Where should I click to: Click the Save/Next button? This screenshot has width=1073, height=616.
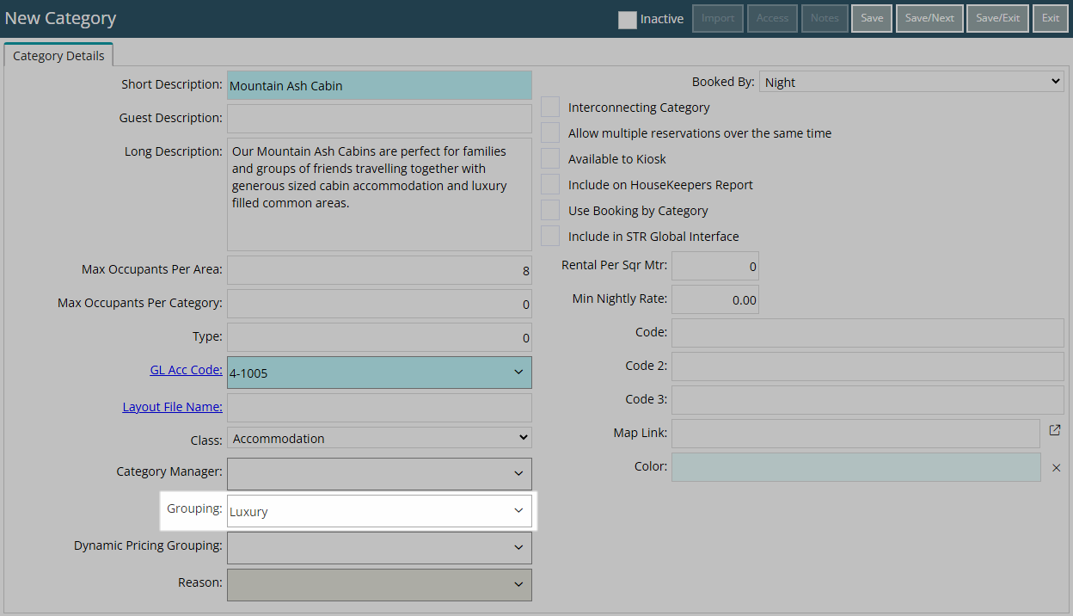pos(929,18)
